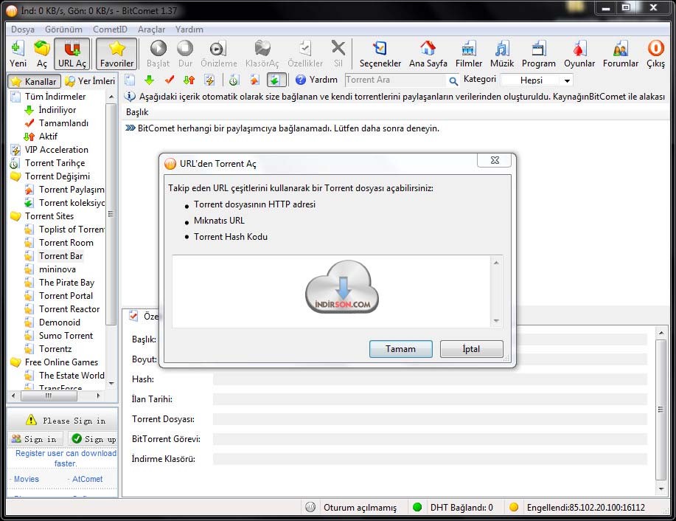This screenshot has width=676, height=521.
Task: Switch to the Yer İmleri tab
Action: pos(91,81)
